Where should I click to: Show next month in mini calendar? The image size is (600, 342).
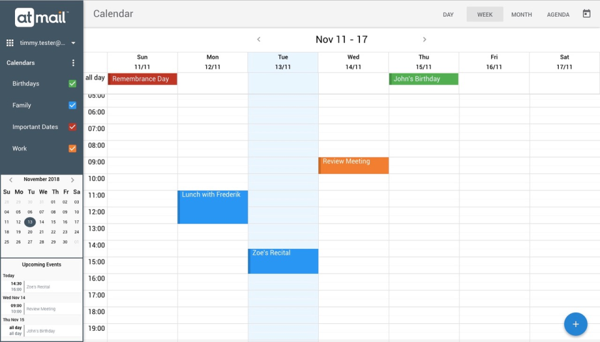(72, 180)
